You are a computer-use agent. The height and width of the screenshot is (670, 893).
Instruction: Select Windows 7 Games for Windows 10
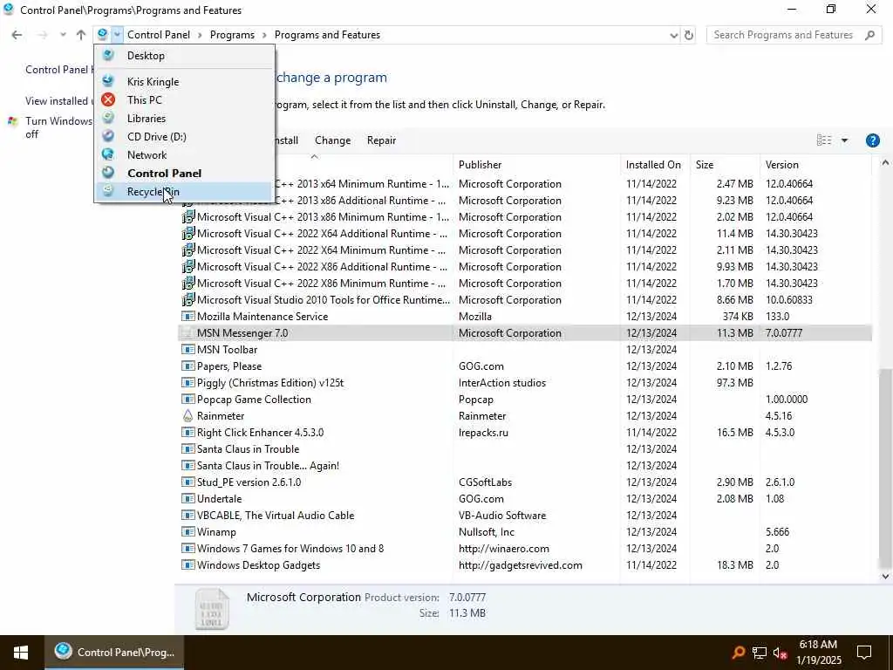click(x=290, y=548)
